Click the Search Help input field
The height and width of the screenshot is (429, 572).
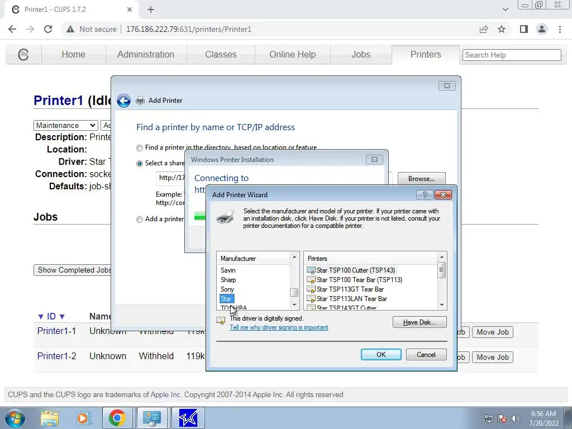coord(512,55)
